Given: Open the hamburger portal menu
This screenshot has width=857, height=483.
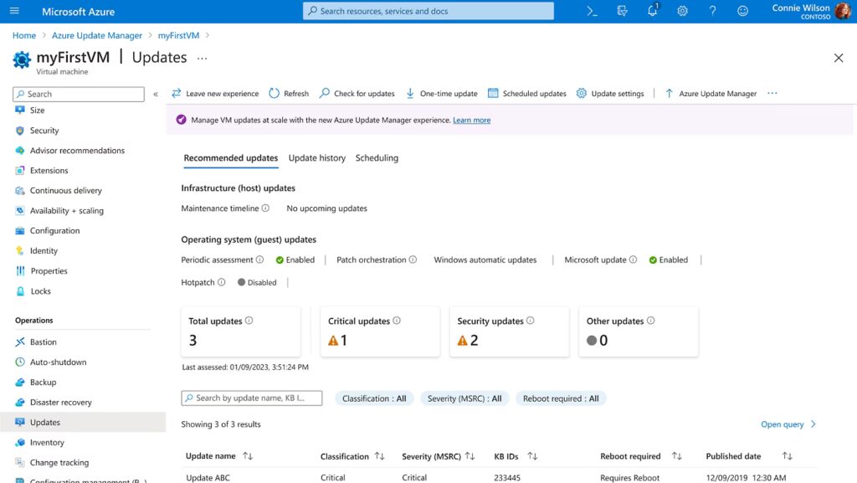Looking at the screenshot, I should coord(14,11).
